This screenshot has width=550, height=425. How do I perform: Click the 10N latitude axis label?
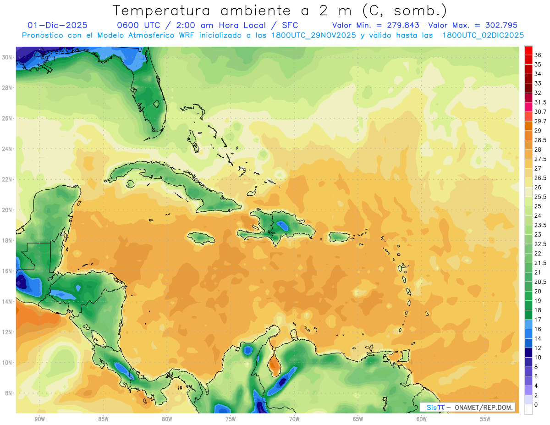[7, 363]
